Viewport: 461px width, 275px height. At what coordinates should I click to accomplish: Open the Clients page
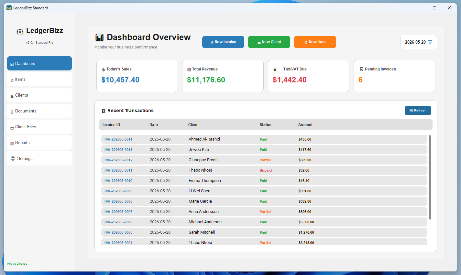39,95
